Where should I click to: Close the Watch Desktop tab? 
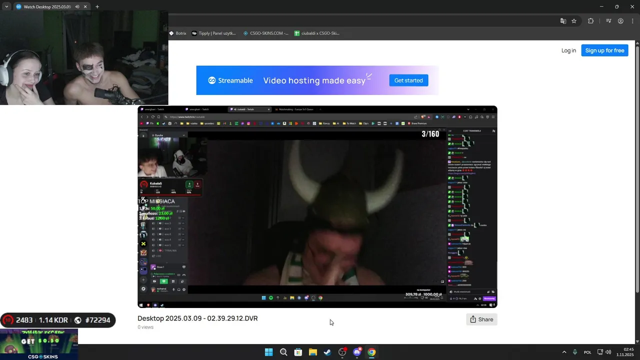tap(85, 6)
